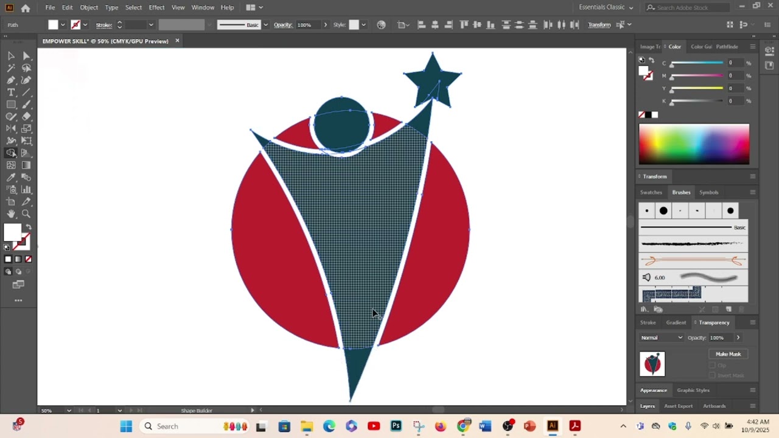Open the Color panel options menu
Viewport: 779px width, 438px height.
point(753,47)
